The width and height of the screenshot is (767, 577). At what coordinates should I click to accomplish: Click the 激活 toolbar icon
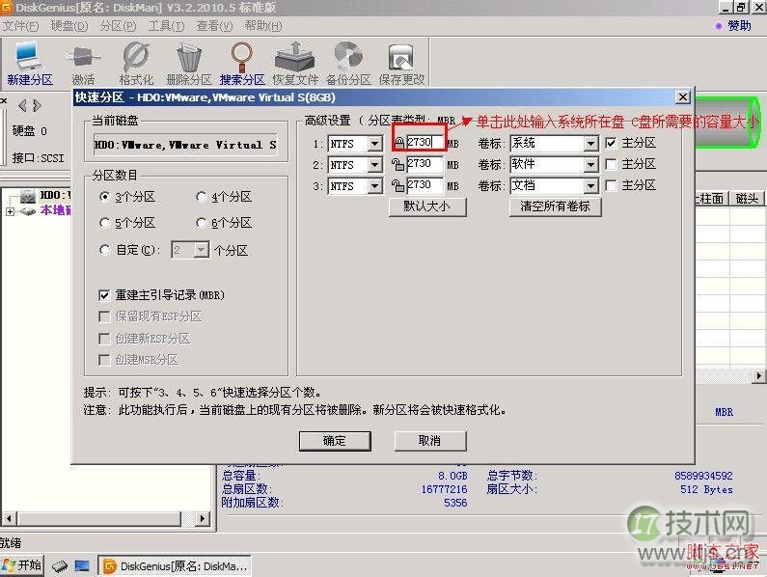point(83,64)
